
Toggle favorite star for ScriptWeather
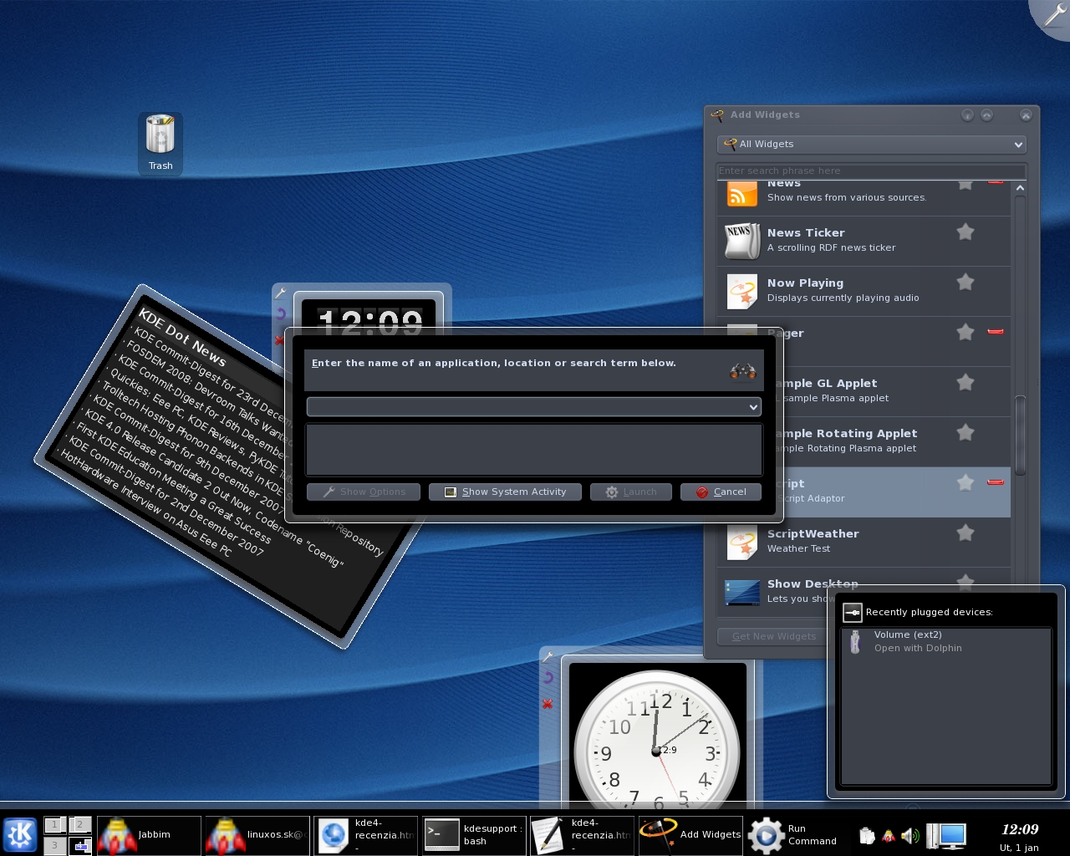pyautogui.click(x=966, y=532)
